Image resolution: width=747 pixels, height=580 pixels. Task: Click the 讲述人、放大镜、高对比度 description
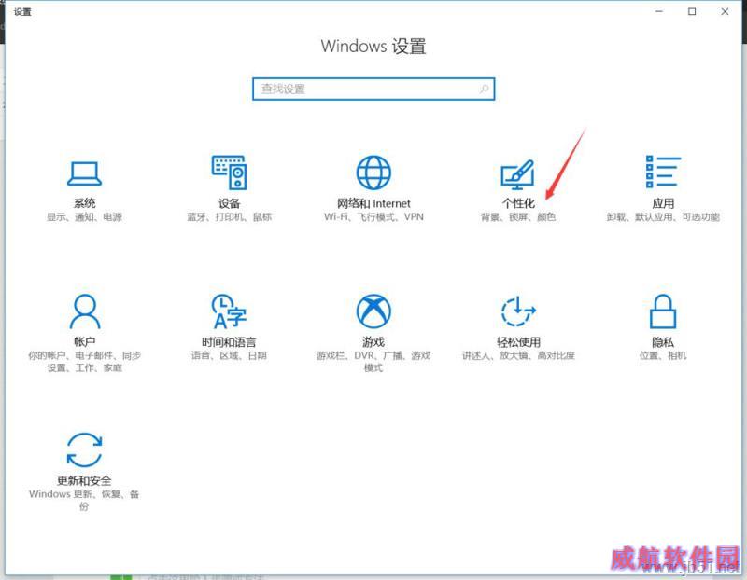click(518, 355)
